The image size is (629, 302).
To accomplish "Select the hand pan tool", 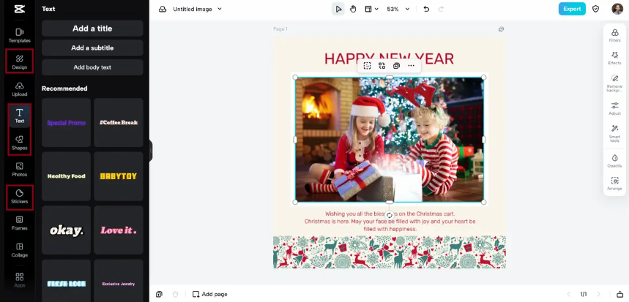I will pyautogui.click(x=353, y=9).
